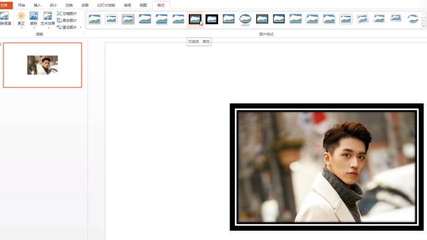Open the 视图 (View) ribbon tab
Screen dimensions: 427x240
(x=143, y=5)
